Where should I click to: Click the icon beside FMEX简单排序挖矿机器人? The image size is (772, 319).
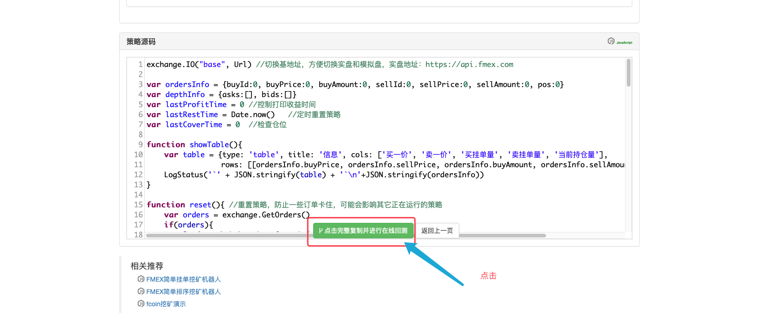tap(141, 291)
